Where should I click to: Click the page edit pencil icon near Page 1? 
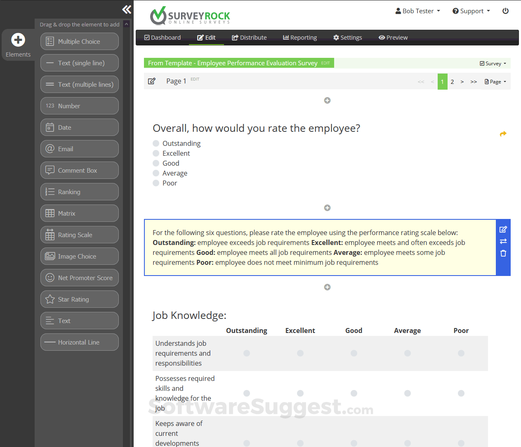coord(151,81)
